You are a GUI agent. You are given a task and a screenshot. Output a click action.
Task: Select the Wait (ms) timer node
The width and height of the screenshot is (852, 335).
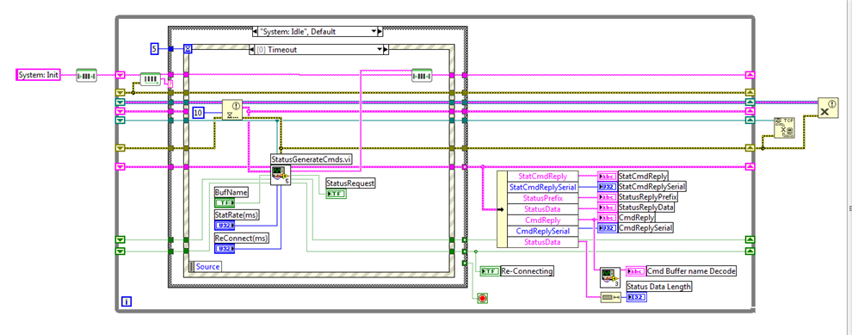[x=232, y=110]
